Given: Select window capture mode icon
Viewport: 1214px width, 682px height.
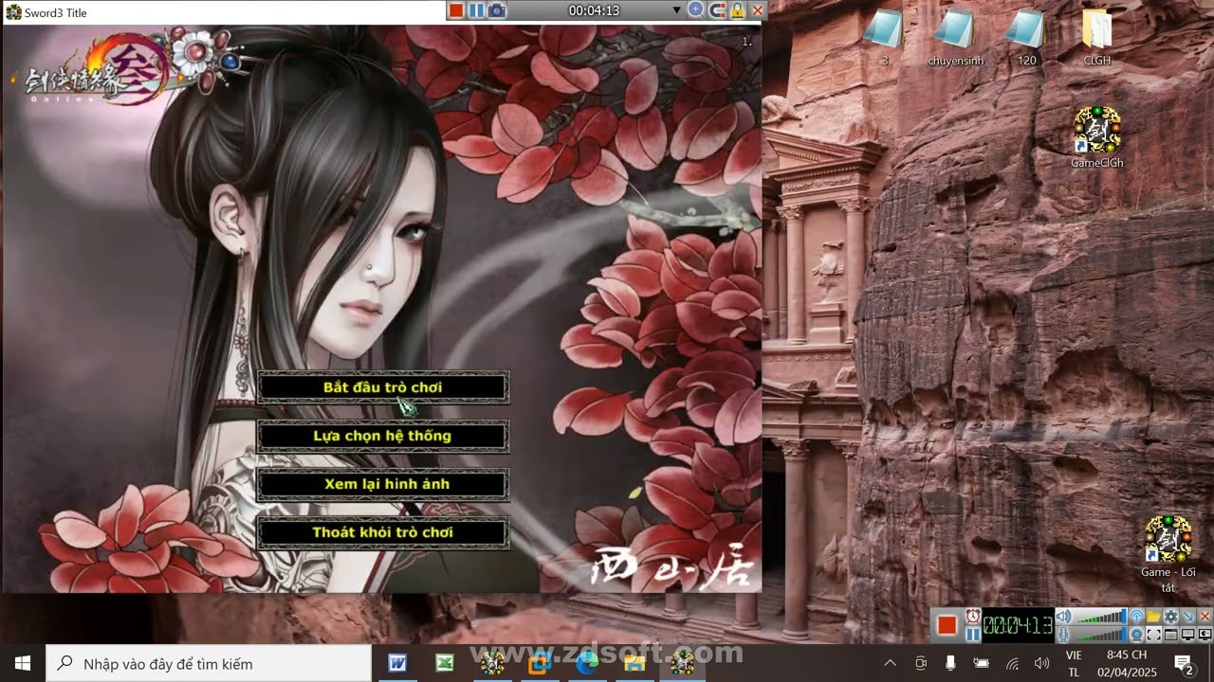Looking at the screenshot, I should click(x=1170, y=634).
